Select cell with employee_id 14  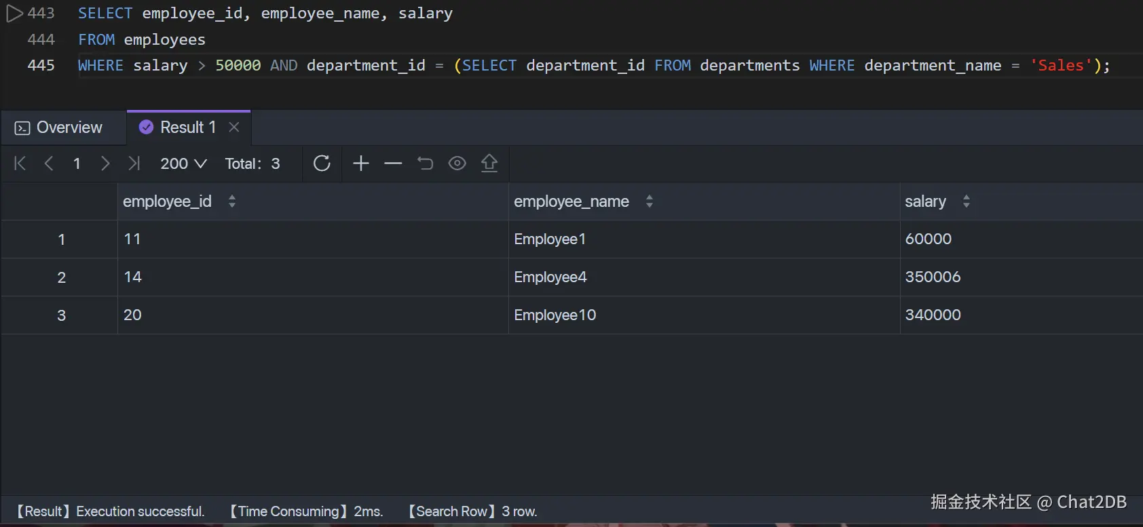pos(313,277)
